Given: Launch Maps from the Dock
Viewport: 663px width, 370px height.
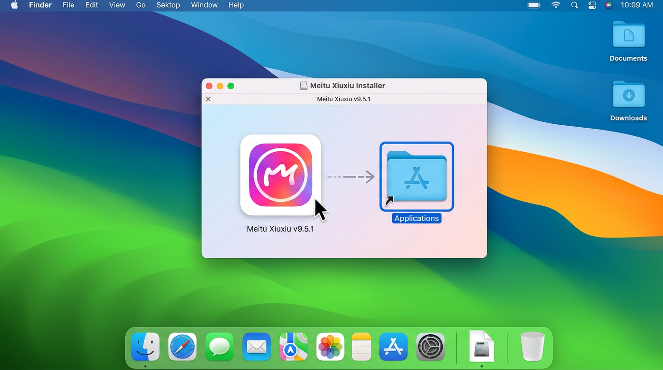Looking at the screenshot, I should coord(293,346).
